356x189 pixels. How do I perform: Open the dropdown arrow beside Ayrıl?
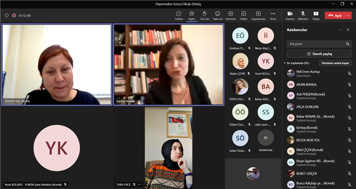coord(348,15)
